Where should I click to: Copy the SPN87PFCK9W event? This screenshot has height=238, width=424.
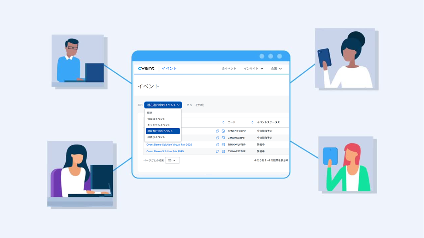218,131
